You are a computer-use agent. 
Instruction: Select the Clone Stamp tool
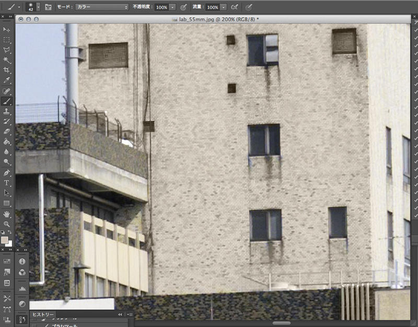click(x=7, y=111)
